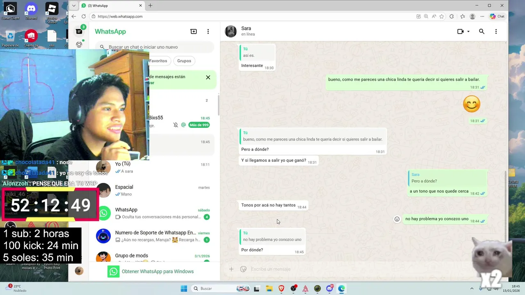Image resolution: width=525 pixels, height=295 pixels.
Task: Click the chat list scrollbar
Action: pyautogui.click(x=218, y=104)
